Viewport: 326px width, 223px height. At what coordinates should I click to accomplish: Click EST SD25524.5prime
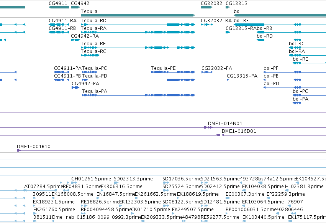point(182,187)
